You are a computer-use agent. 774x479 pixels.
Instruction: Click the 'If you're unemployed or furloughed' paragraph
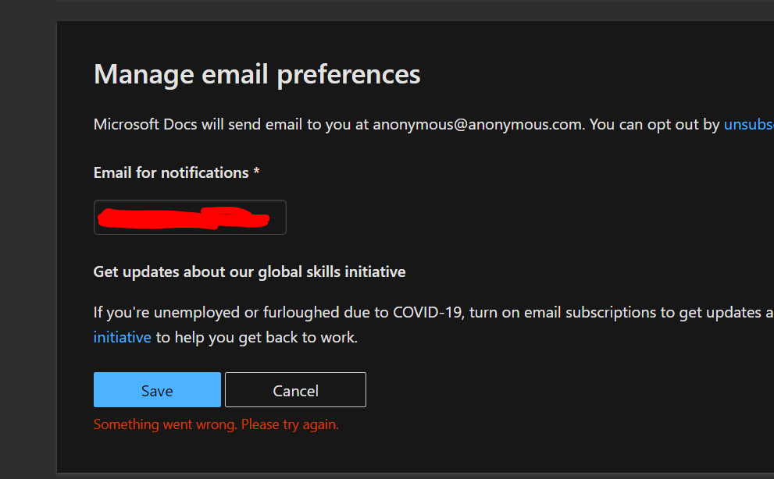point(433,325)
